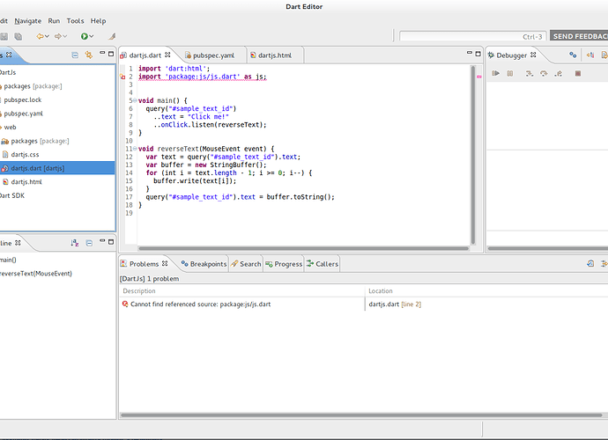Open the Search tab
Viewport: 608px width, 440px height.
246,264
